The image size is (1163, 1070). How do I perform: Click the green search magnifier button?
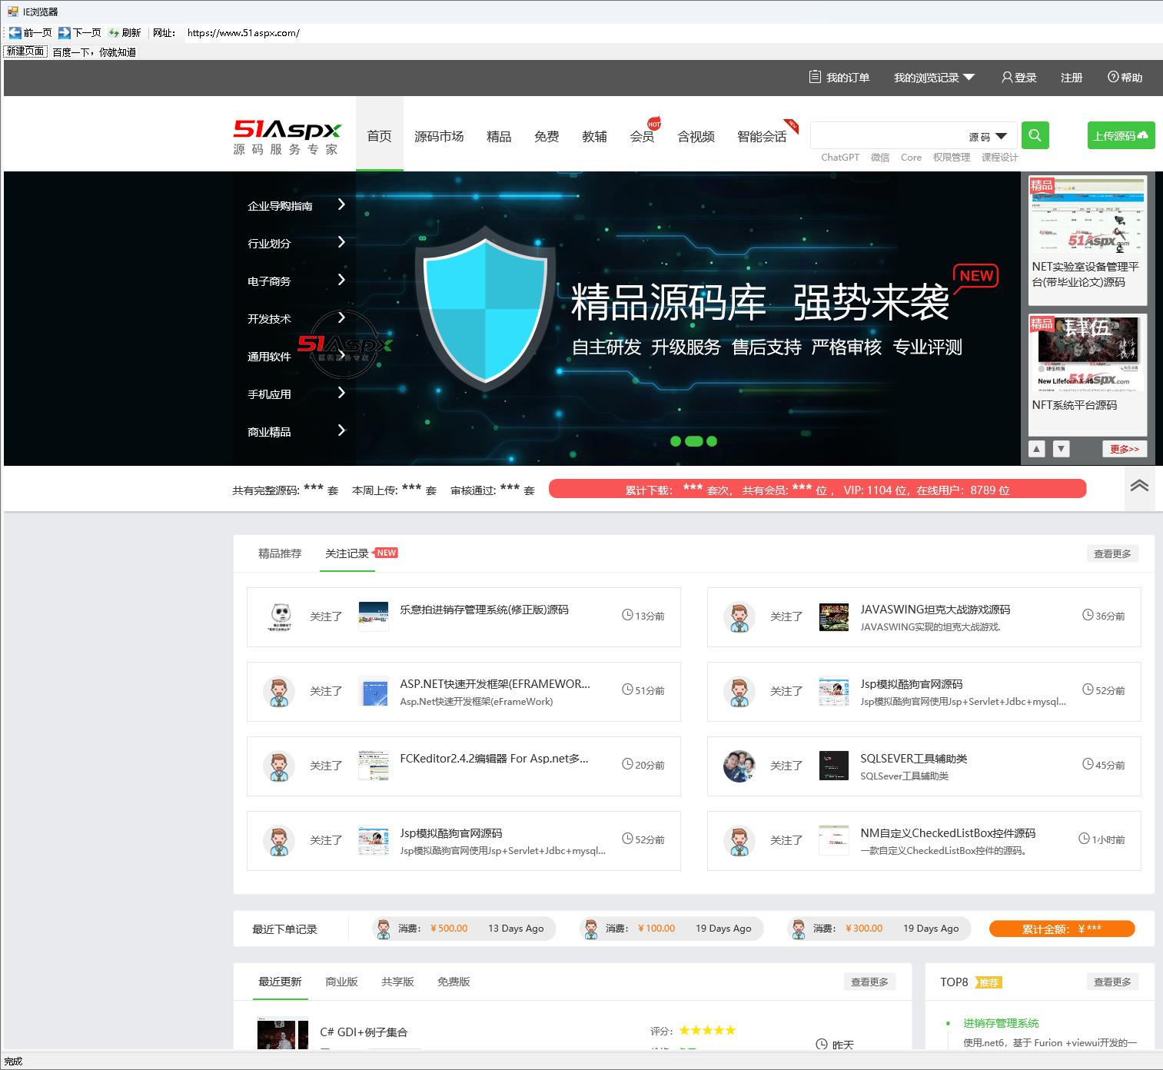click(x=1035, y=135)
